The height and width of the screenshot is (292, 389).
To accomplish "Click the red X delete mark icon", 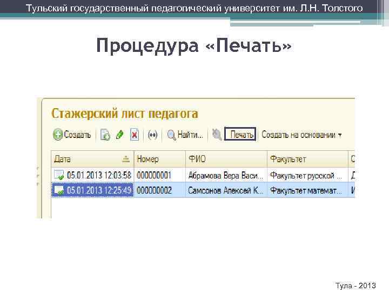I will tap(135, 135).
